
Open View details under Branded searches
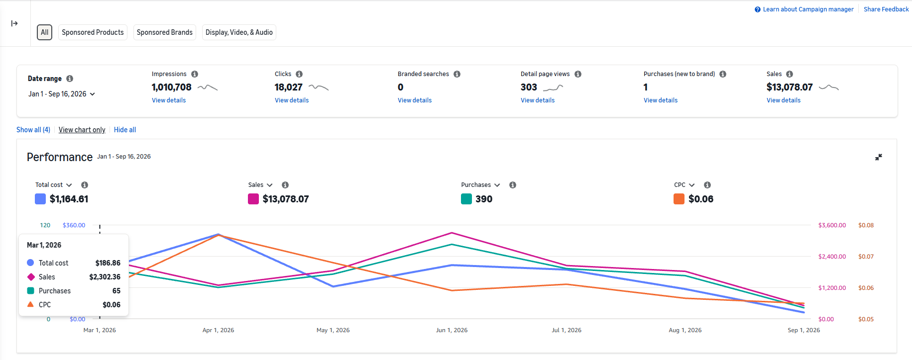tap(415, 100)
